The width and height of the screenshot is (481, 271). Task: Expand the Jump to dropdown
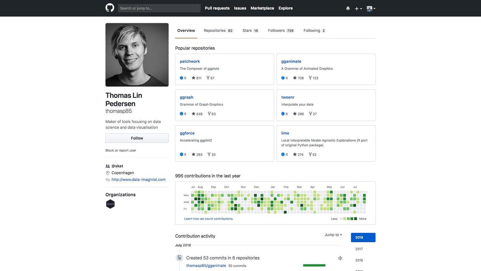click(x=333, y=235)
